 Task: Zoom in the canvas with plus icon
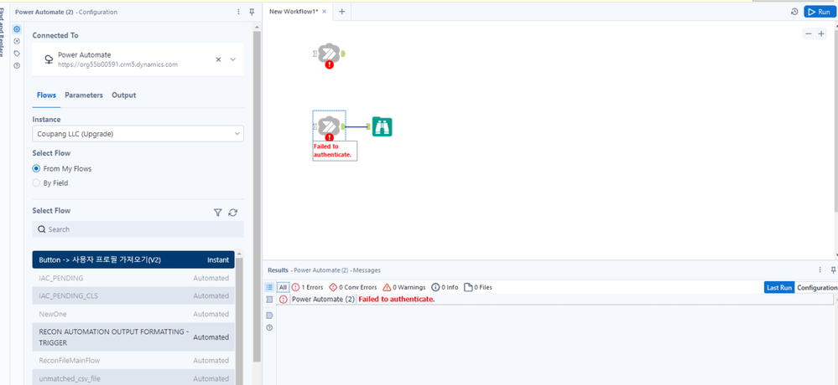click(821, 33)
